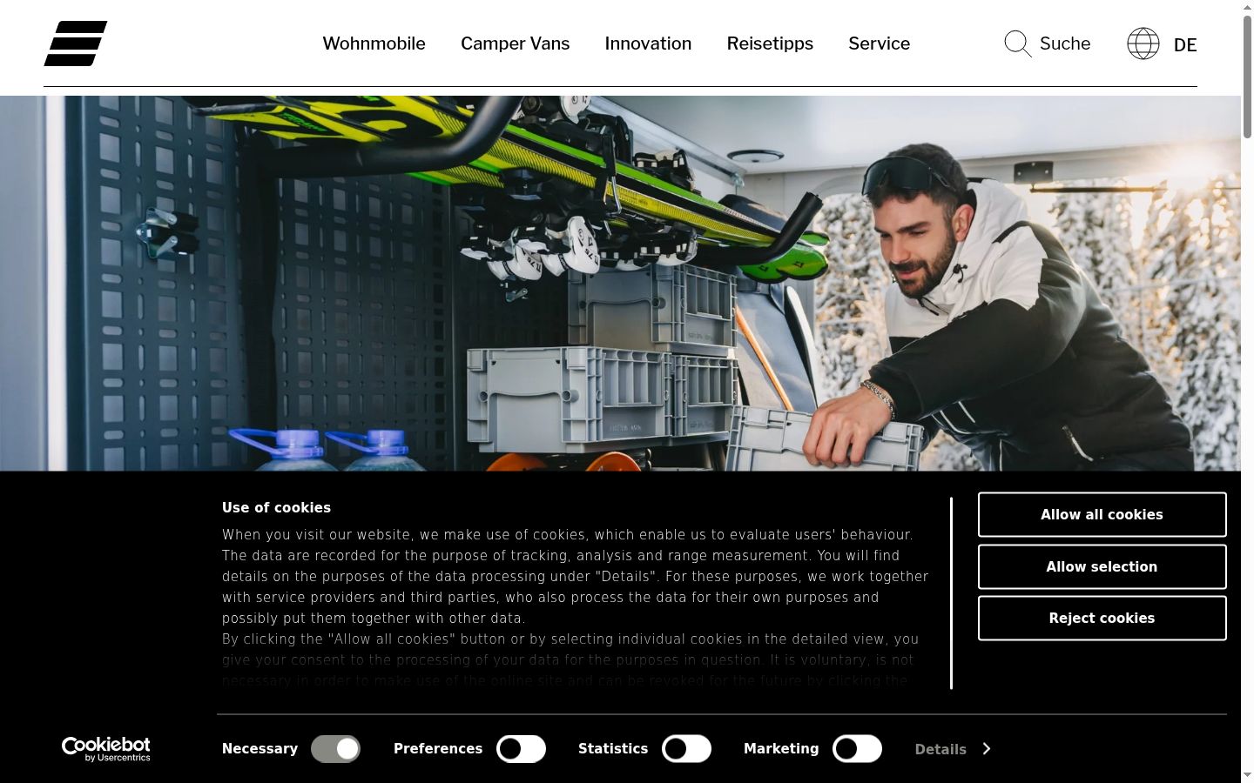Click the page vertical scrollbar thumb
This screenshot has width=1254, height=783.
click(x=1247, y=77)
